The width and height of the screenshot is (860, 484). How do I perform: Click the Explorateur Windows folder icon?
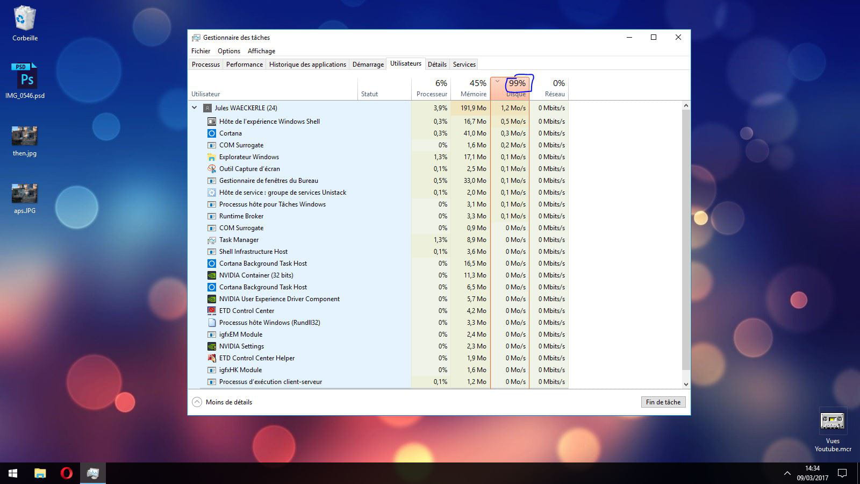(x=212, y=157)
